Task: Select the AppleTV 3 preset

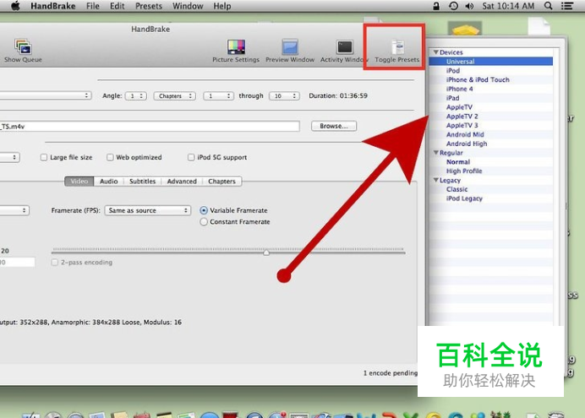Action: [x=490, y=125]
